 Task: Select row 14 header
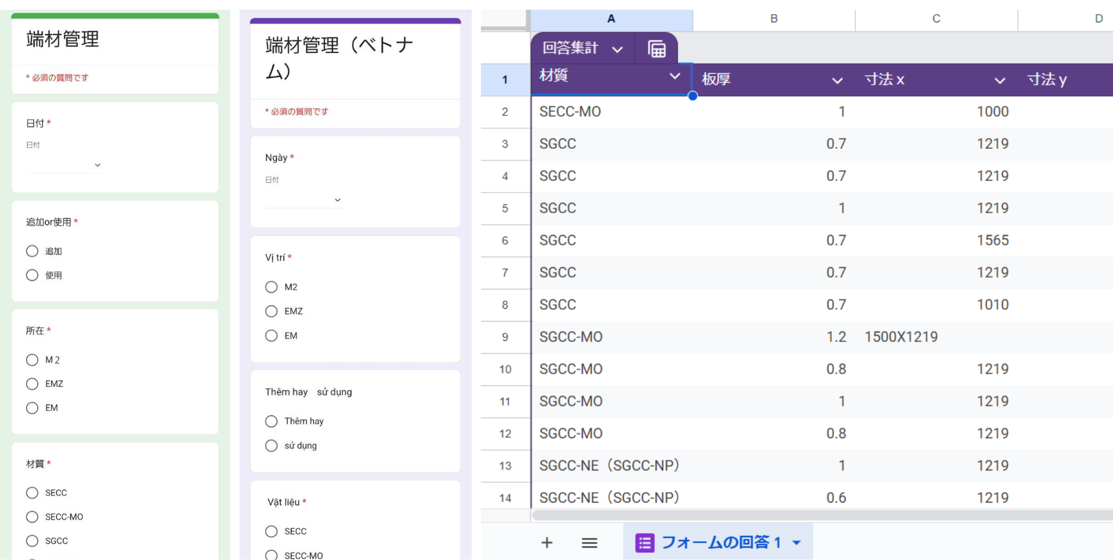[x=505, y=498]
